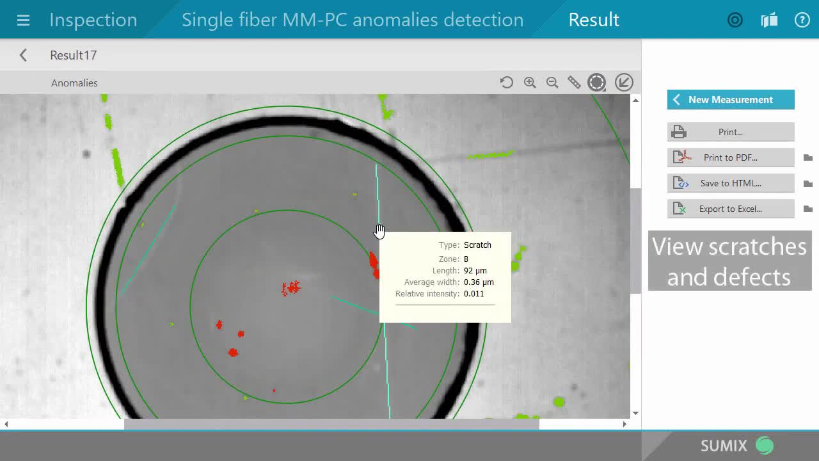This screenshot has height=461, width=819.
Task: Click the Print button
Action: pos(731,132)
